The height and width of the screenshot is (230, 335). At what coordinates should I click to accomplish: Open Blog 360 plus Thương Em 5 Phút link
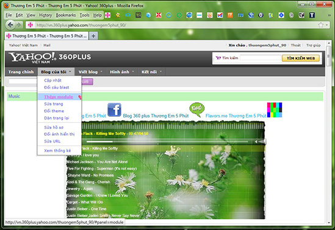(156, 116)
